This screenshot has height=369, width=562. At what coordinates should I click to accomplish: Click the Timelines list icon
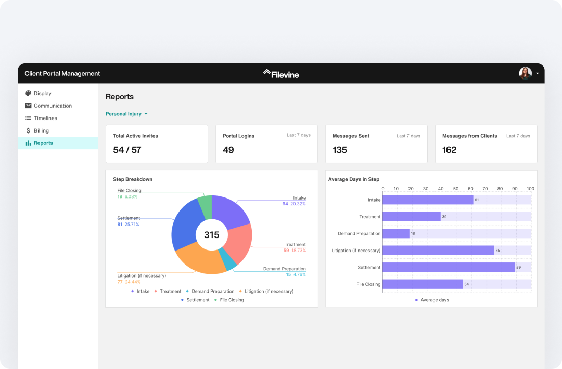[x=29, y=118]
